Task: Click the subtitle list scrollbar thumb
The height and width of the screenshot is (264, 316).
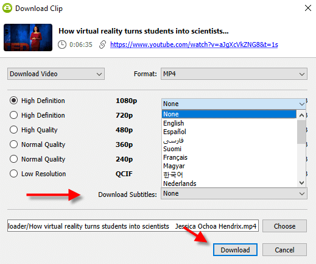Action: (301, 132)
